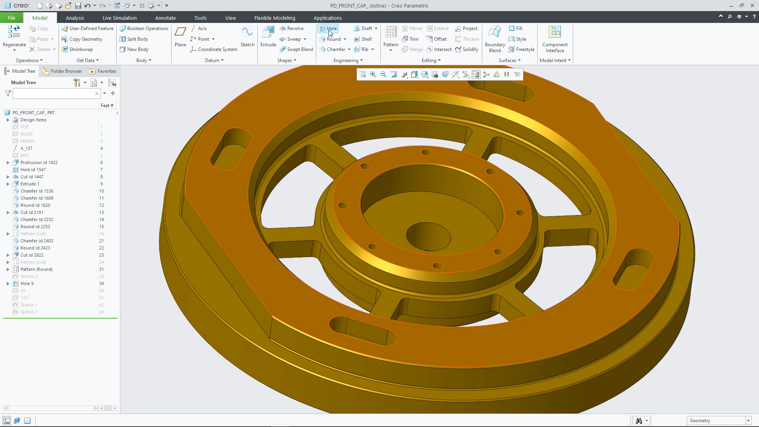Click the Boolean Operations button
The width and height of the screenshot is (759, 427).
click(144, 28)
